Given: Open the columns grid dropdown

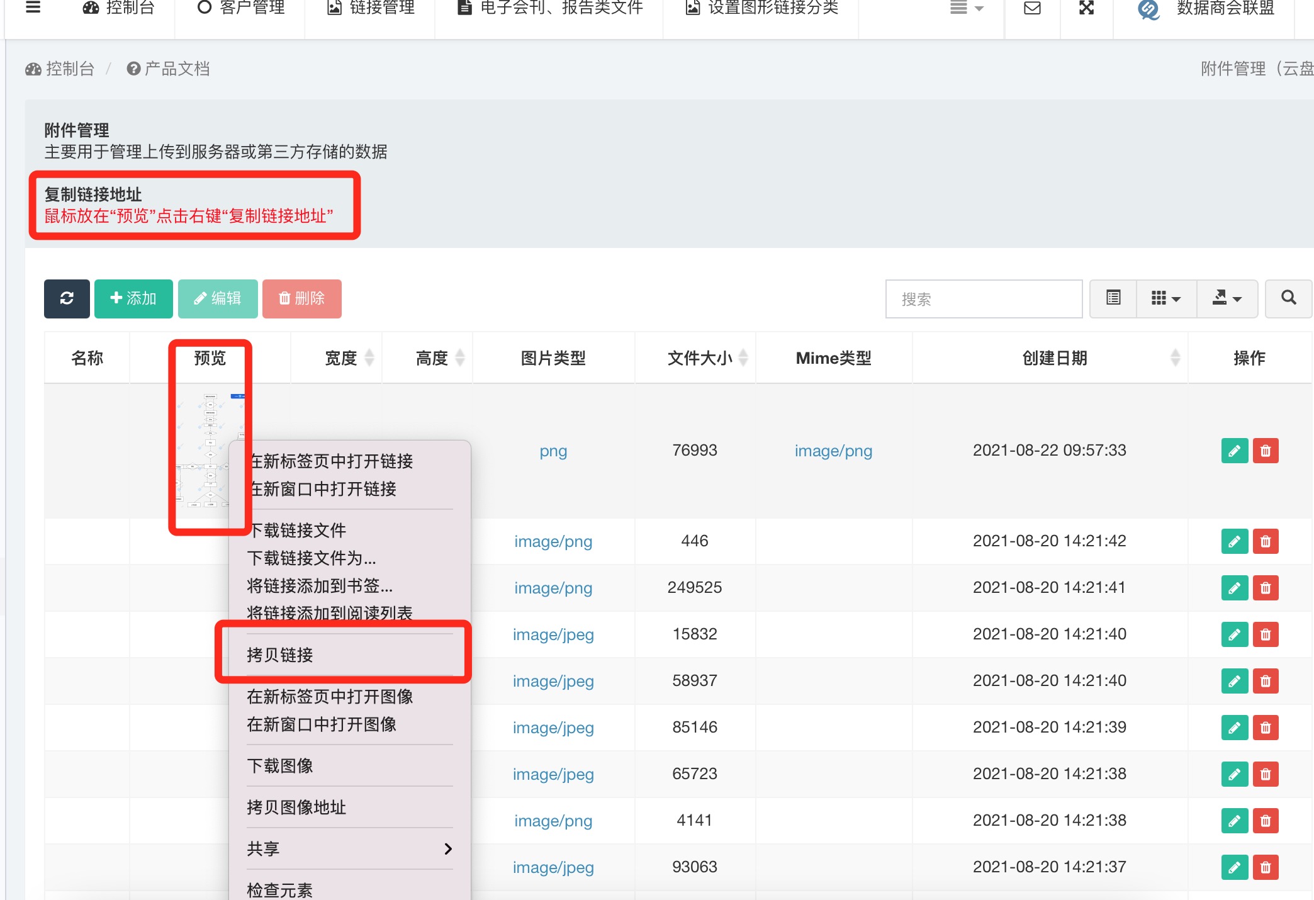Looking at the screenshot, I should point(1165,298).
